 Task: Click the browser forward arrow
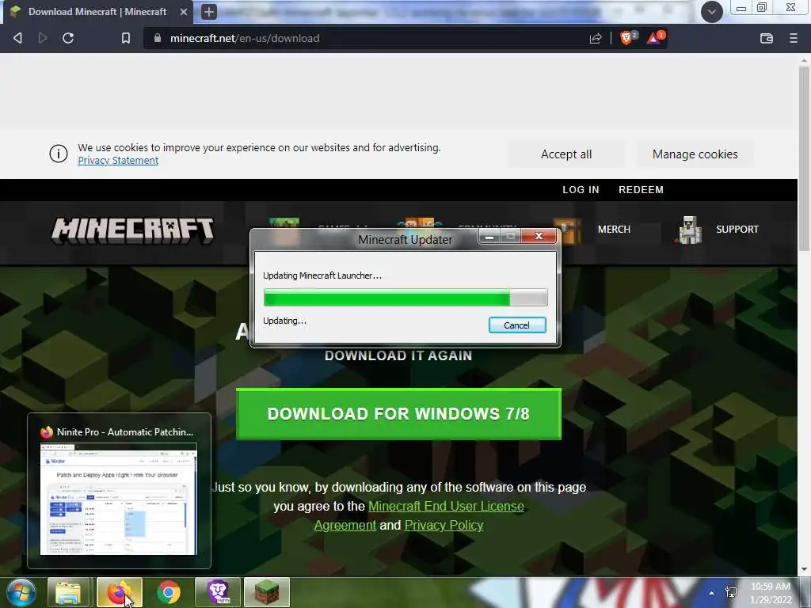[43, 38]
